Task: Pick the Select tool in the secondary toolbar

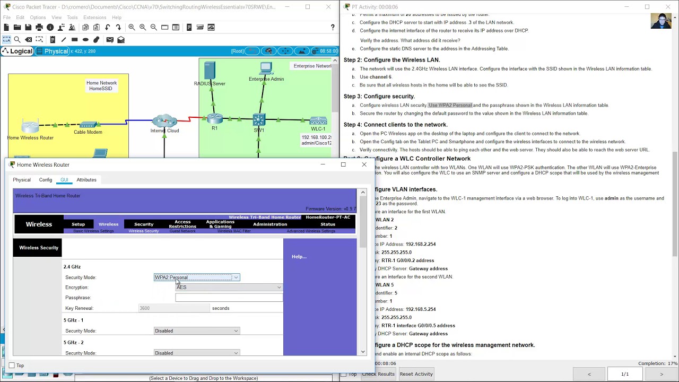Action: coord(6,39)
